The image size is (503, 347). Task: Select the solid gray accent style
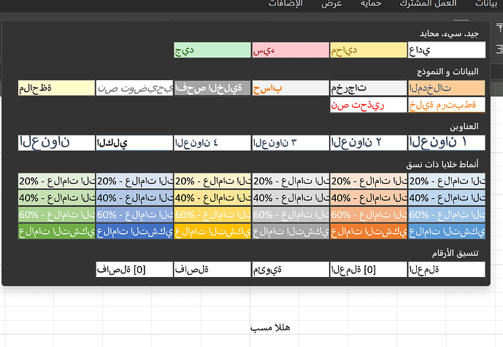(291, 232)
